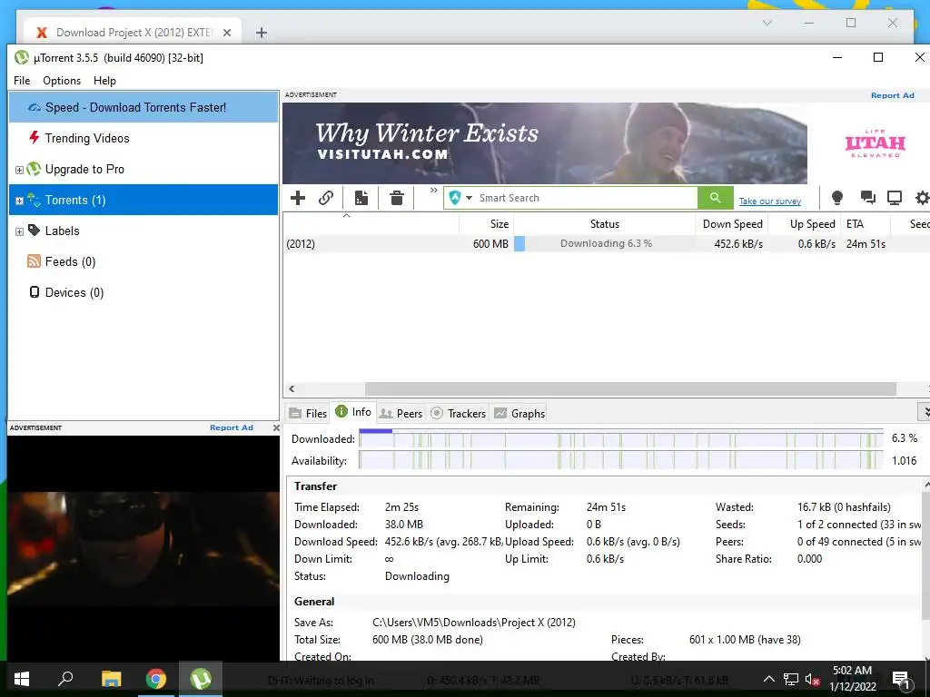Open the Options menu
The height and width of the screenshot is (697, 930).
[x=62, y=81]
